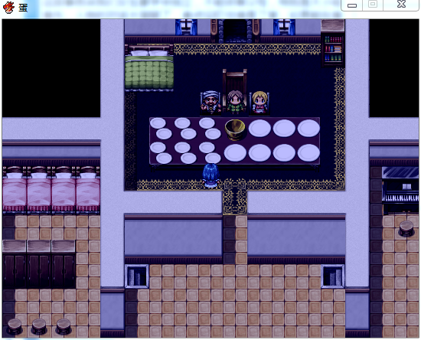The image size is (421, 340).
Task: Close the game window
Action: click(401, 5)
